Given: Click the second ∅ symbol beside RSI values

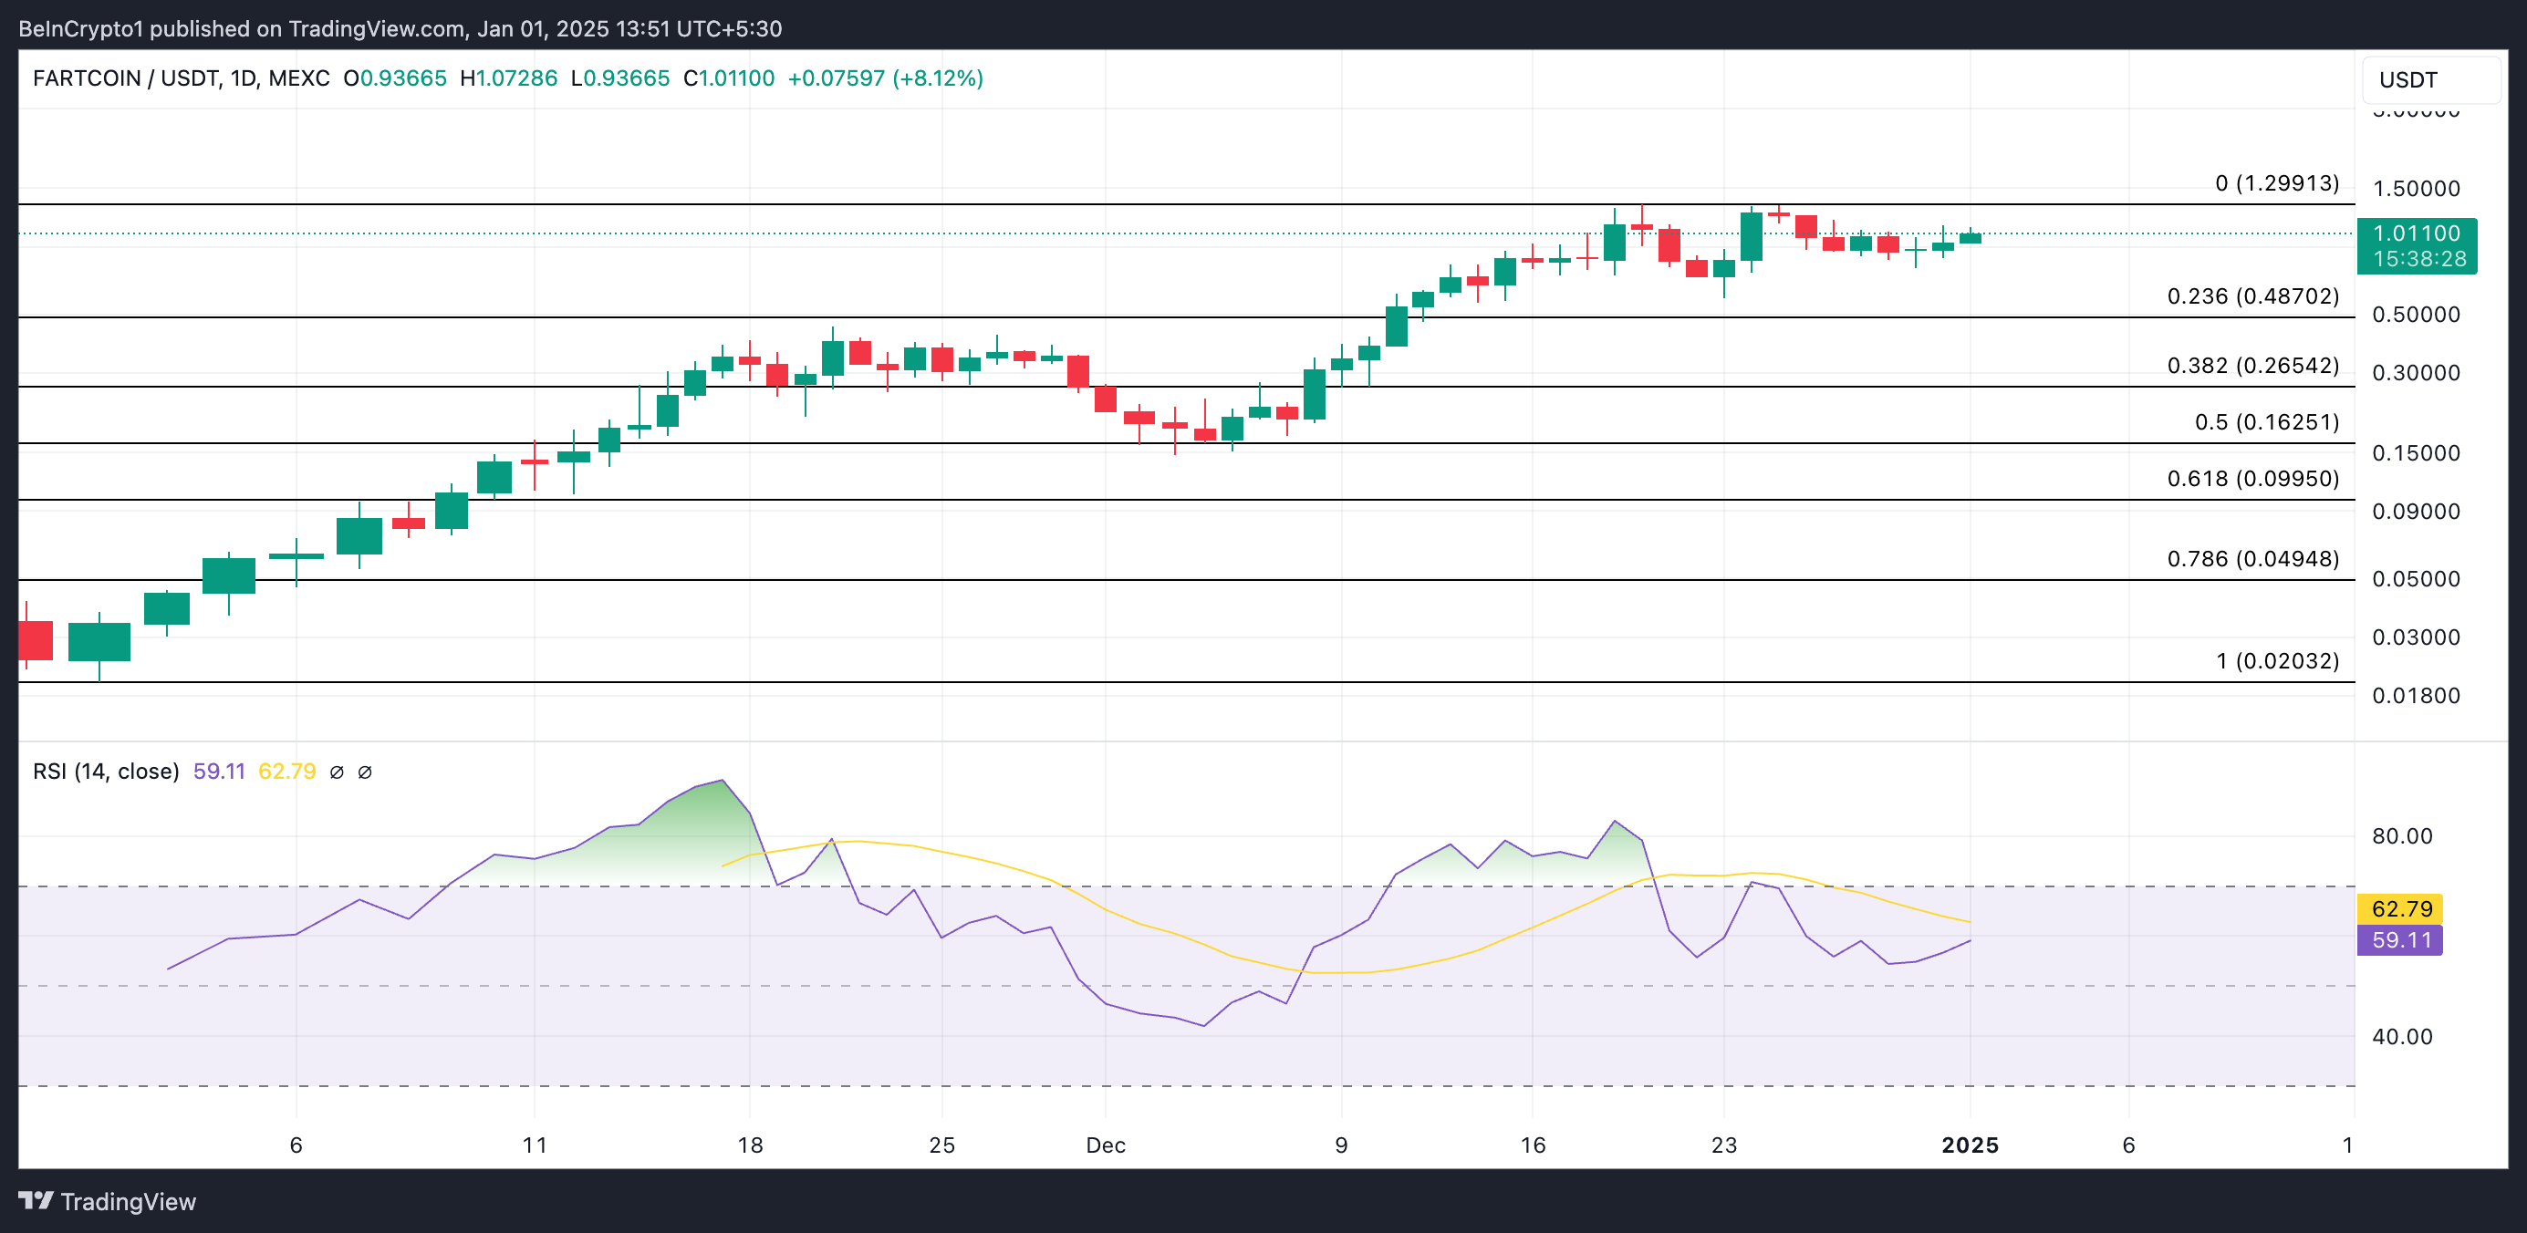Looking at the screenshot, I should tap(365, 772).
